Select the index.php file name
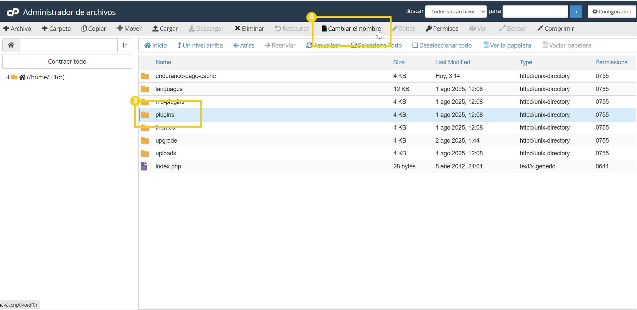This screenshot has height=310, width=637. tap(168, 166)
